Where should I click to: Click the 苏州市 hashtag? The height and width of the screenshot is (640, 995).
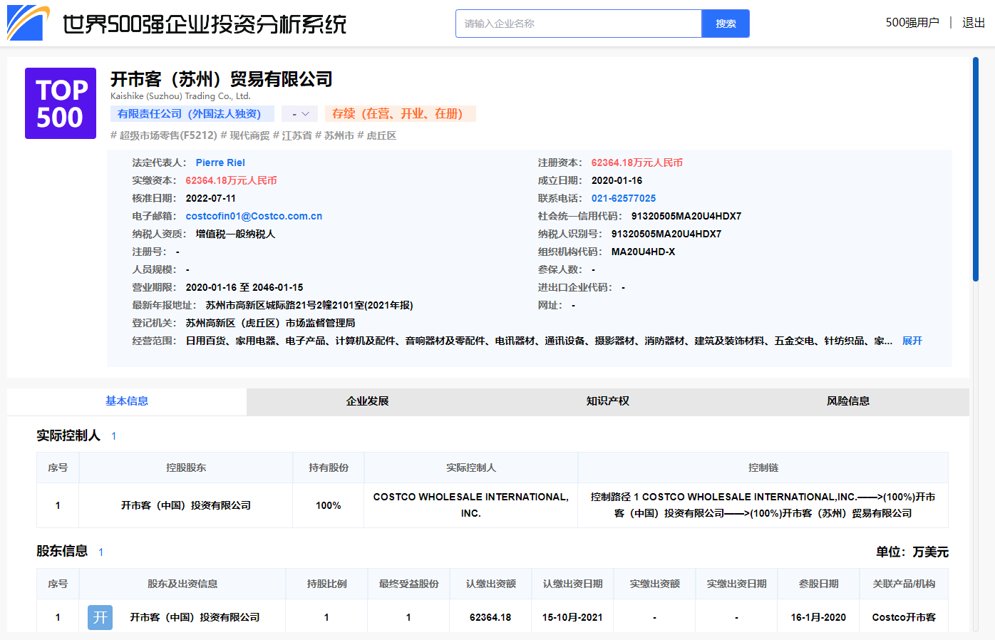[334, 135]
